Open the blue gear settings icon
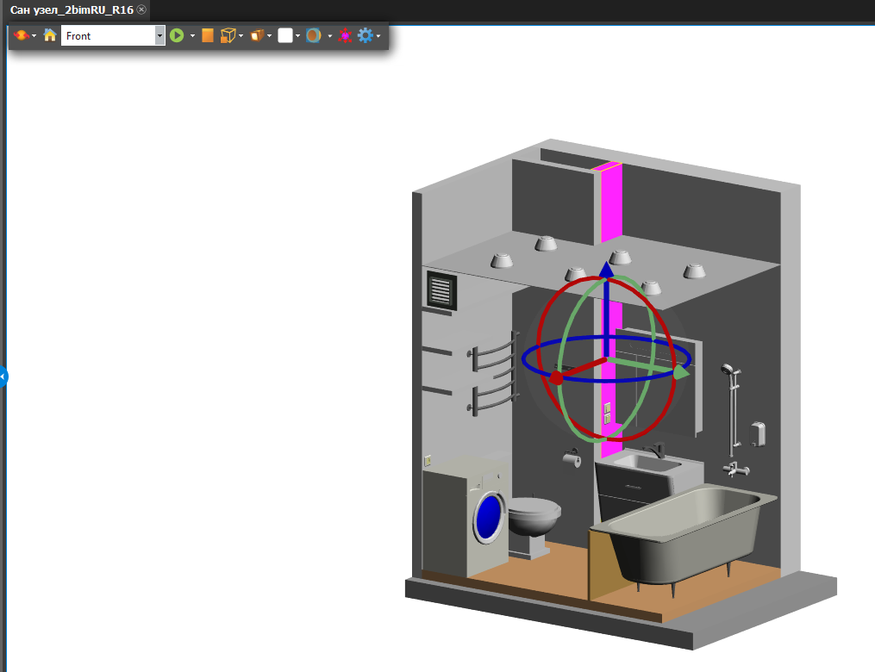 pyautogui.click(x=365, y=35)
